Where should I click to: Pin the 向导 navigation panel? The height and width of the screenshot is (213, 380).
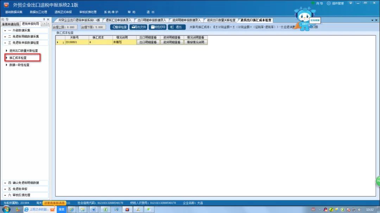click(x=44, y=20)
